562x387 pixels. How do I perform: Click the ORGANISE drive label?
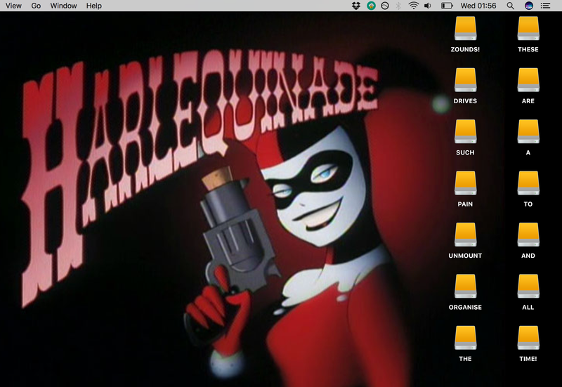coord(465,308)
